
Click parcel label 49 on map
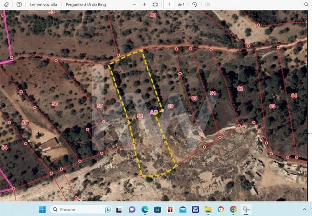(153, 15)
